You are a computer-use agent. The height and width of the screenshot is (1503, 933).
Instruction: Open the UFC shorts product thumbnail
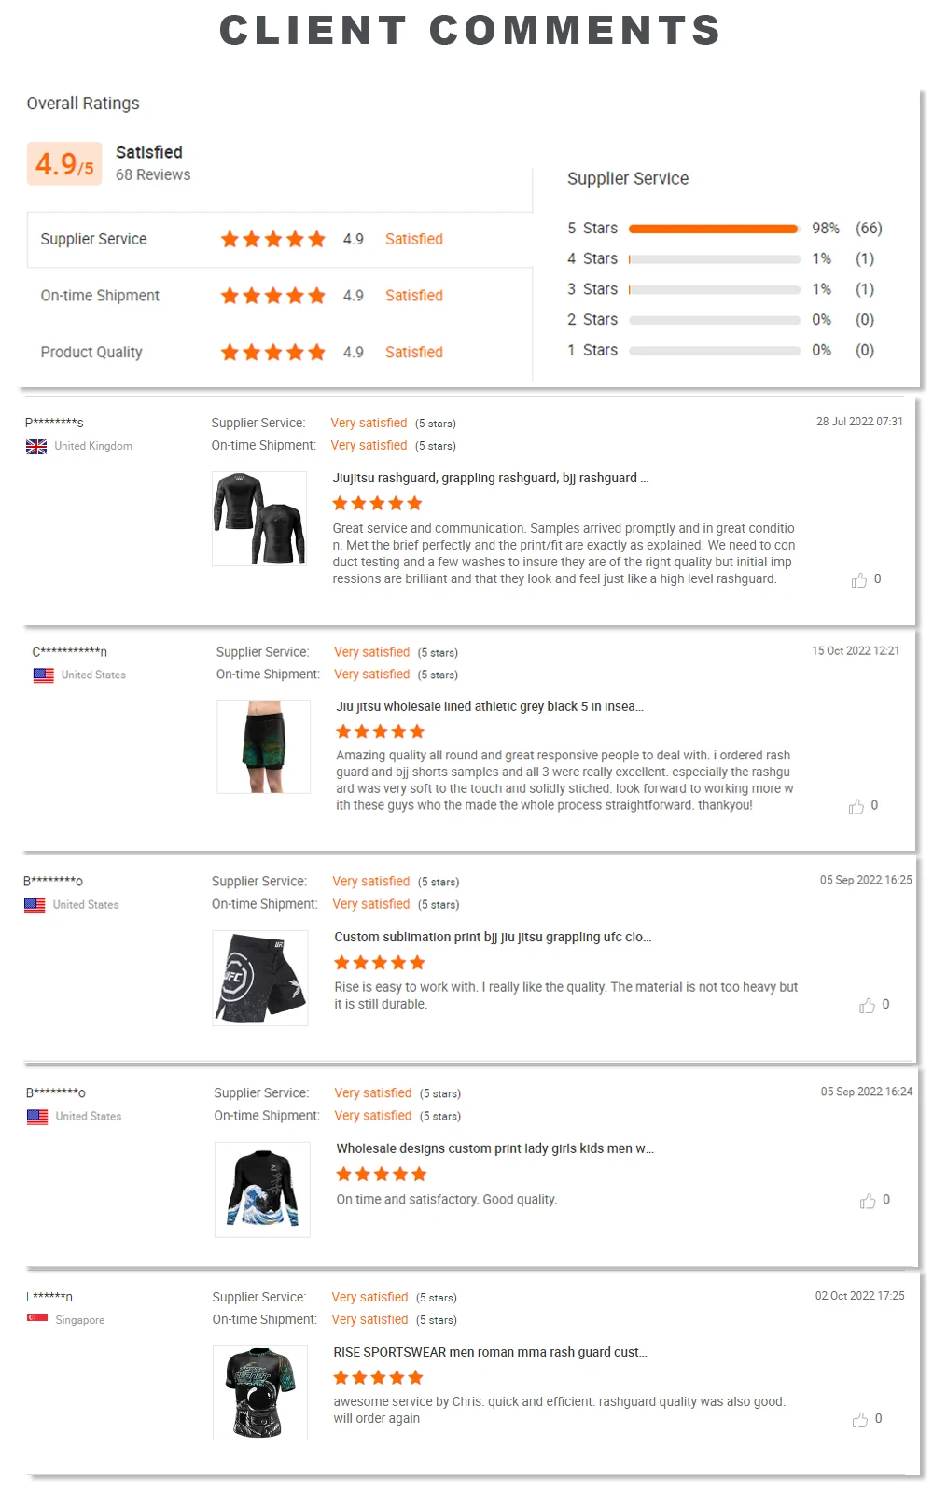pos(259,977)
